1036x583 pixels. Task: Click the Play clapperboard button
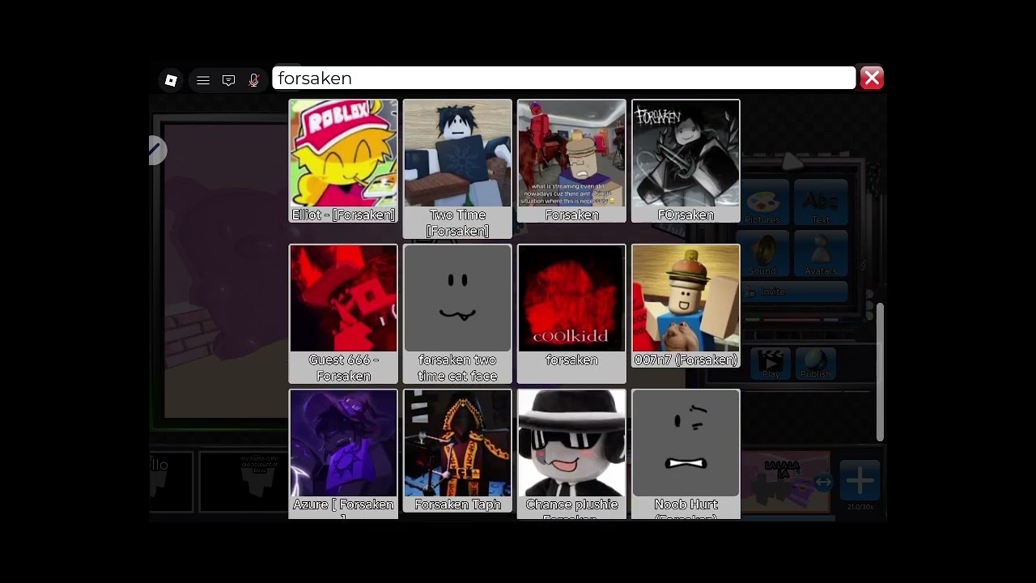click(x=771, y=364)
